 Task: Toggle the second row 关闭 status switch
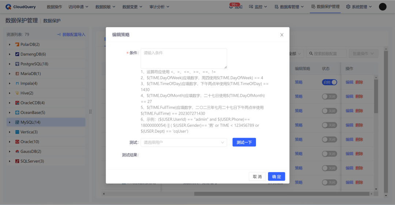tap(330, 97)
